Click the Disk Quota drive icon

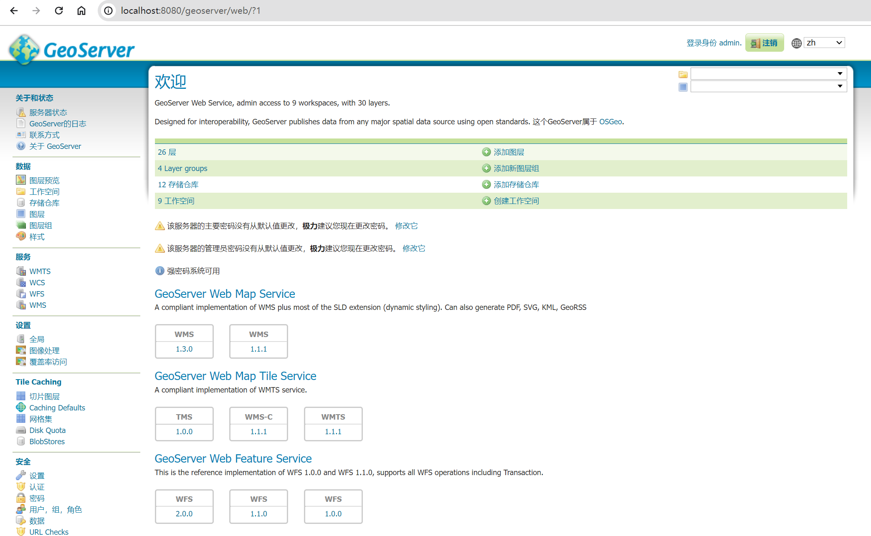click(x=21, y=430)
